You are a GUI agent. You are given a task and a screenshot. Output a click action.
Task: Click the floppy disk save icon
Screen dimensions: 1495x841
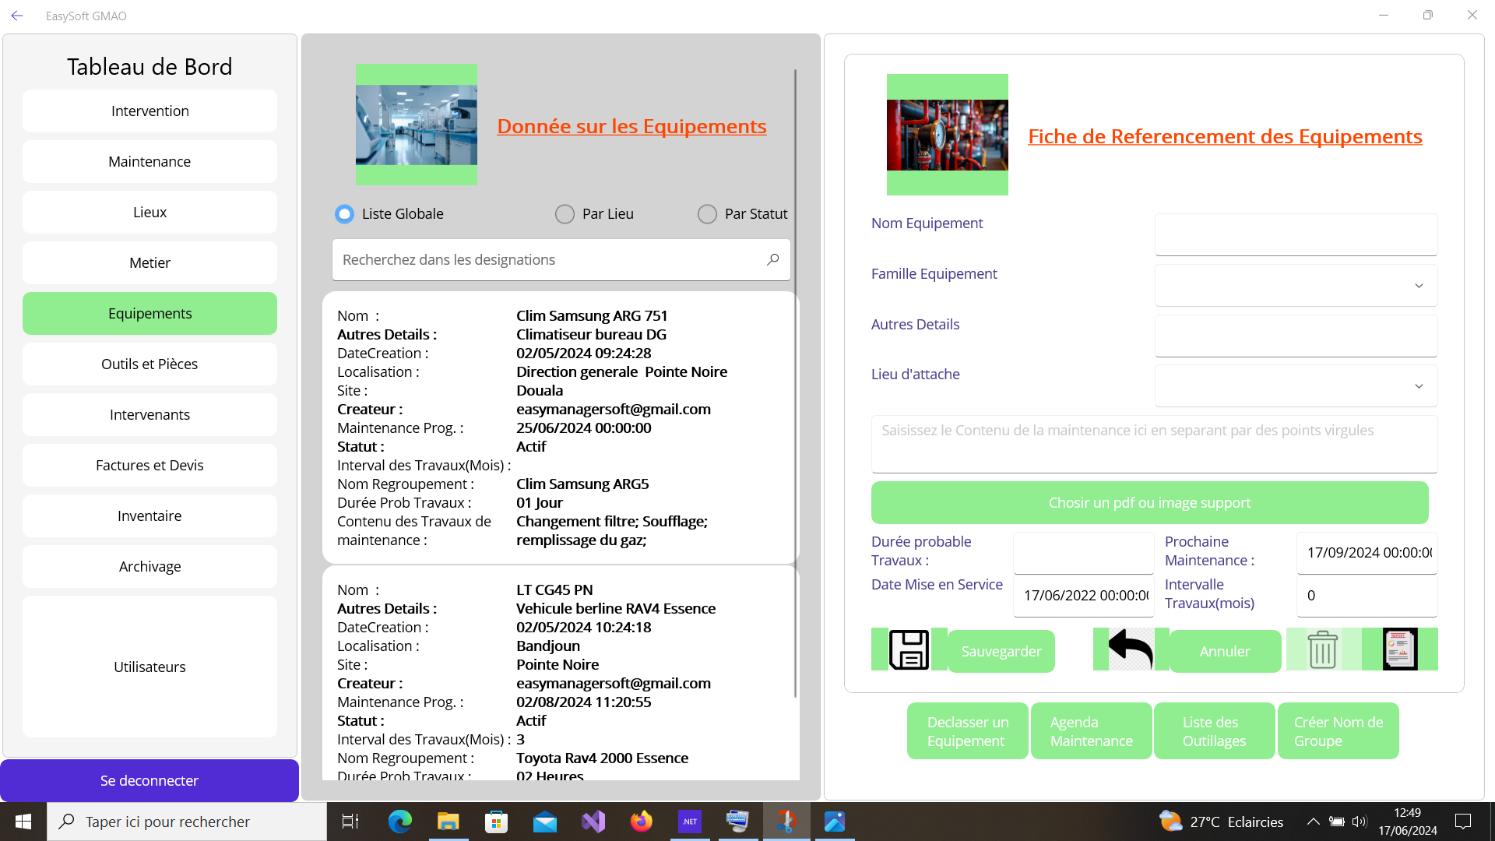tap(909, 649)
